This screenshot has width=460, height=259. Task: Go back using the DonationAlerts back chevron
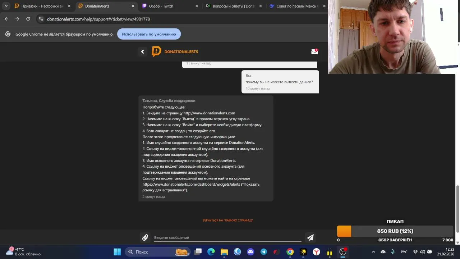point(143,52)
